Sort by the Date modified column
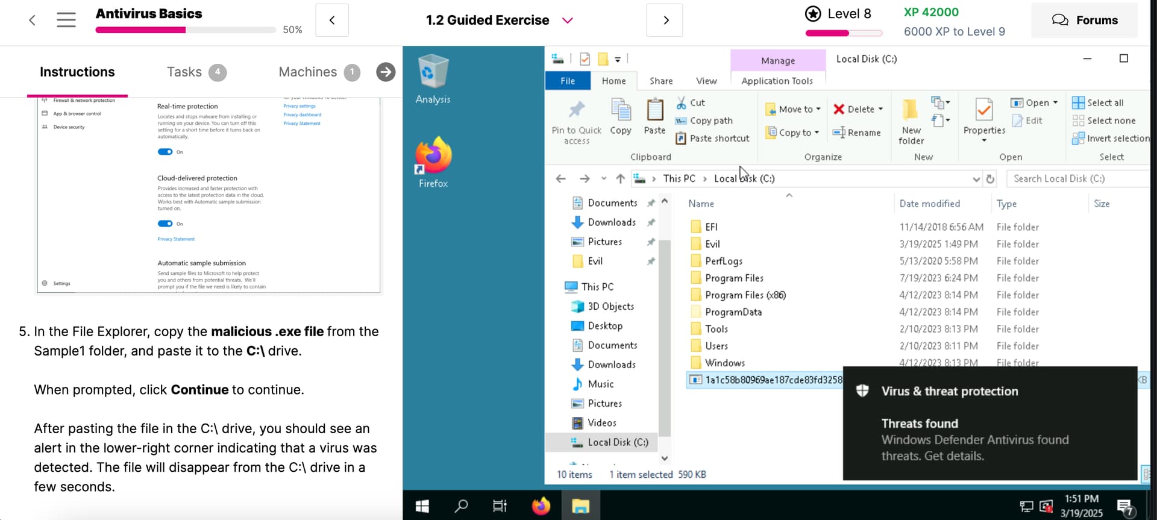 click(x=929, y=204)
